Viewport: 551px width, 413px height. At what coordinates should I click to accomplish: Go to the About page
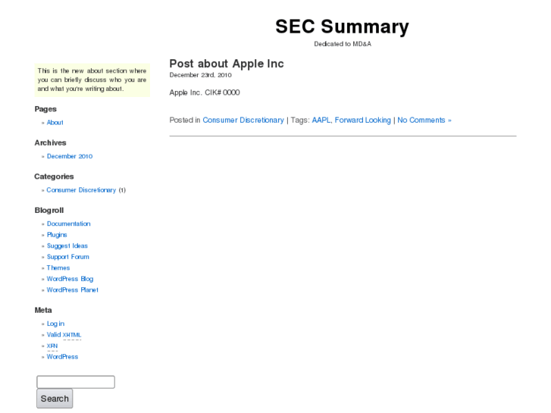coord(55,122)
